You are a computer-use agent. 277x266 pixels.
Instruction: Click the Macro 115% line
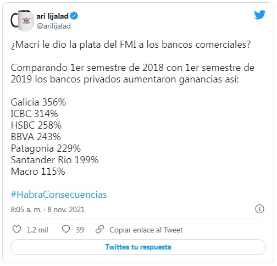coord(38,171)
